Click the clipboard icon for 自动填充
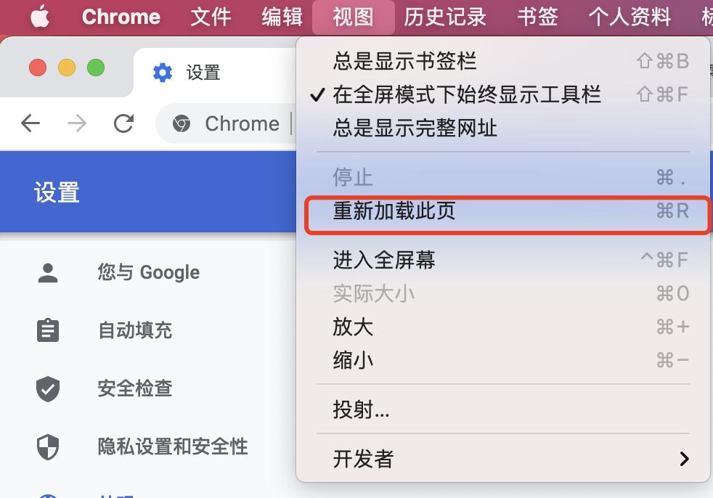Image resolution: width=713 pixels, height=498 pixels. pyautogui.click(x=48, y=331)
